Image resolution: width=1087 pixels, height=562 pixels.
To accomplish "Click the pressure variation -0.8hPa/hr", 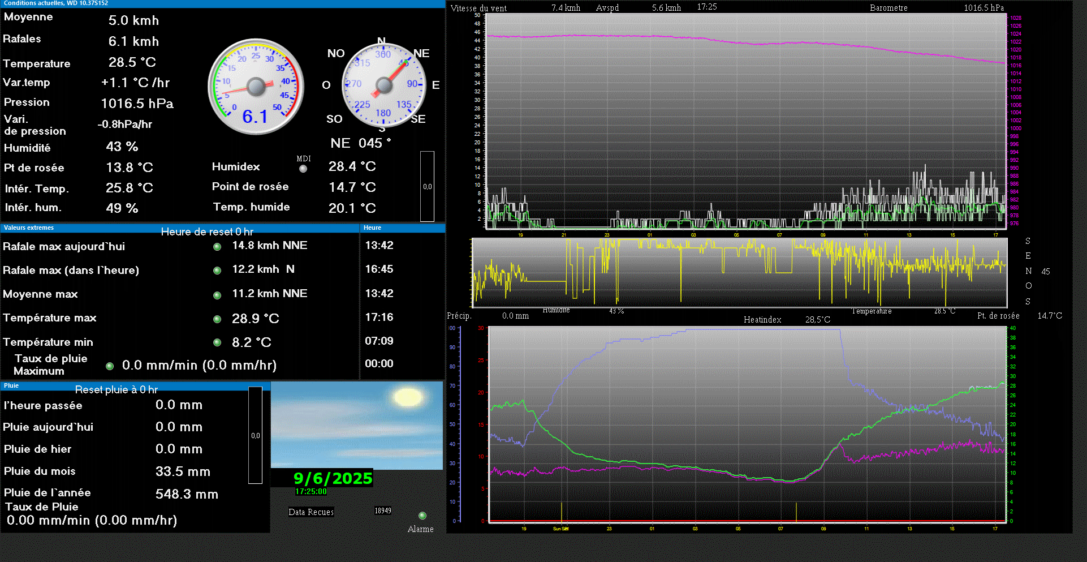I will coord(125,125).
